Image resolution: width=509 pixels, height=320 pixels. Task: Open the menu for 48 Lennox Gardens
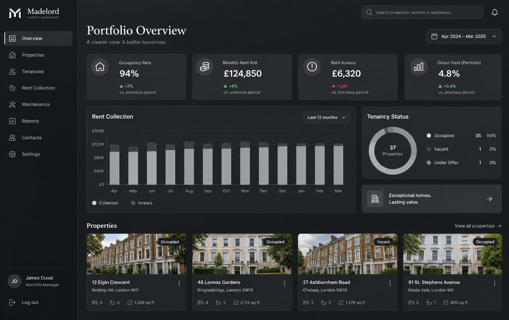[x=284, y=283]
